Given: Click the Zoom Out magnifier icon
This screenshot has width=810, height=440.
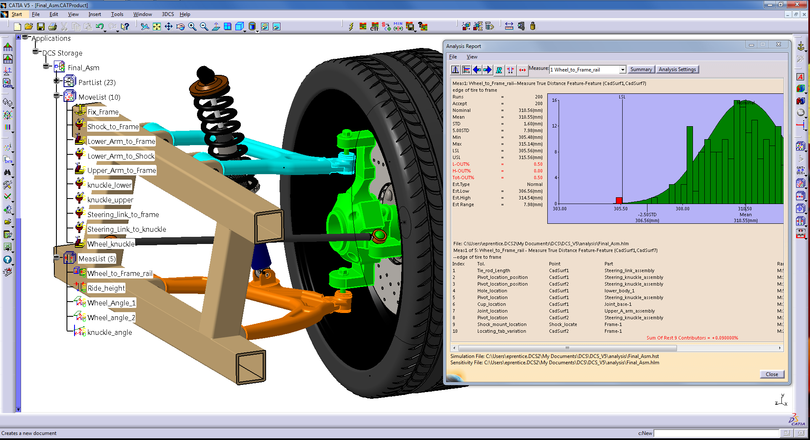Looking at the screenshot, I should pos(204,27).
